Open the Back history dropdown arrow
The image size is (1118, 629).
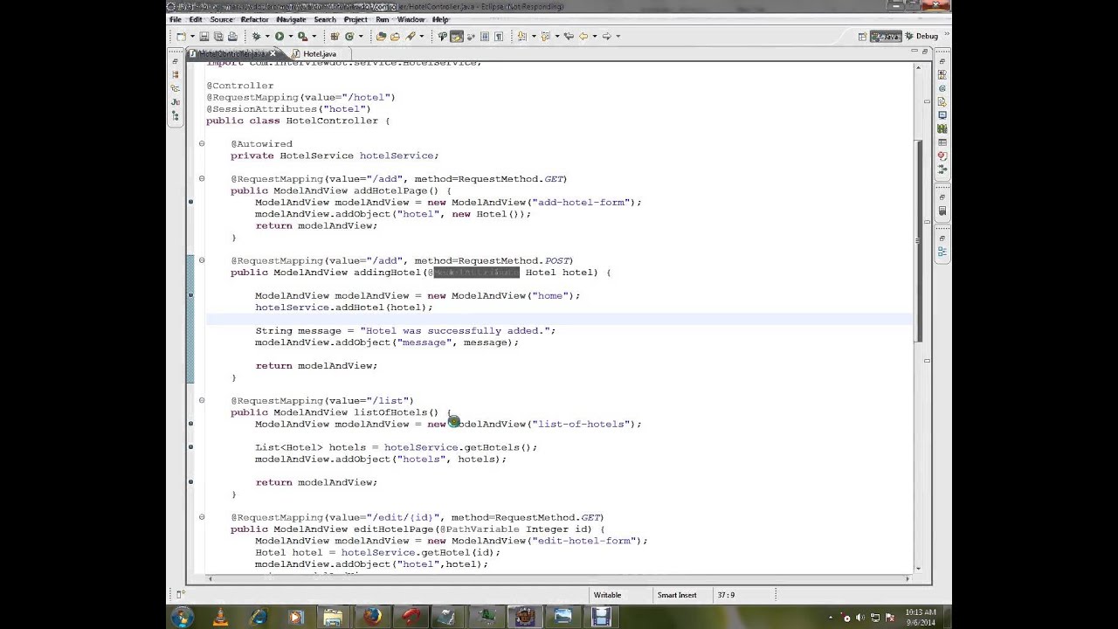(595, 36)
